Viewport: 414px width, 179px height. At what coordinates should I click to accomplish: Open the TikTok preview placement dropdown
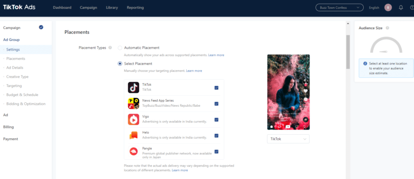pos(288,139)
